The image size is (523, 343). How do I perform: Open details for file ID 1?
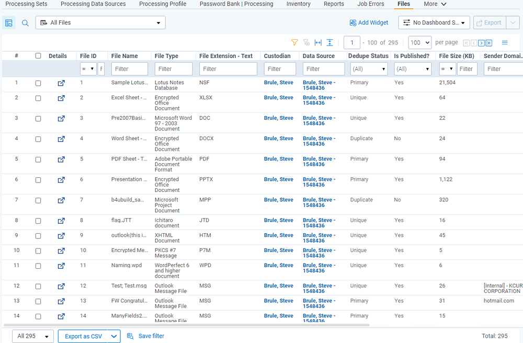tap(61, 83)
